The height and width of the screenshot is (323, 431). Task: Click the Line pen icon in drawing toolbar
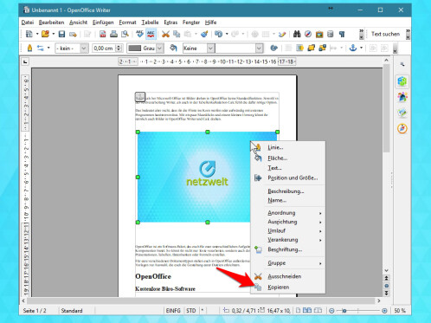click(x=29, y=48)
